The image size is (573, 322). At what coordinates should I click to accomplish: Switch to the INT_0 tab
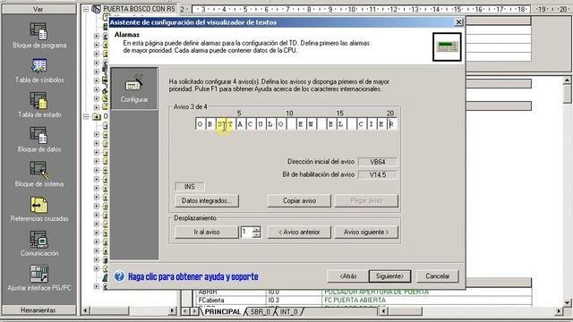[288, 312]
